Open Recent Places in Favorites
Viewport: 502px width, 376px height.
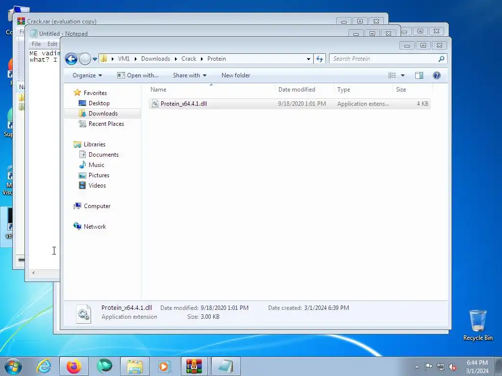(x=106, y=124)
